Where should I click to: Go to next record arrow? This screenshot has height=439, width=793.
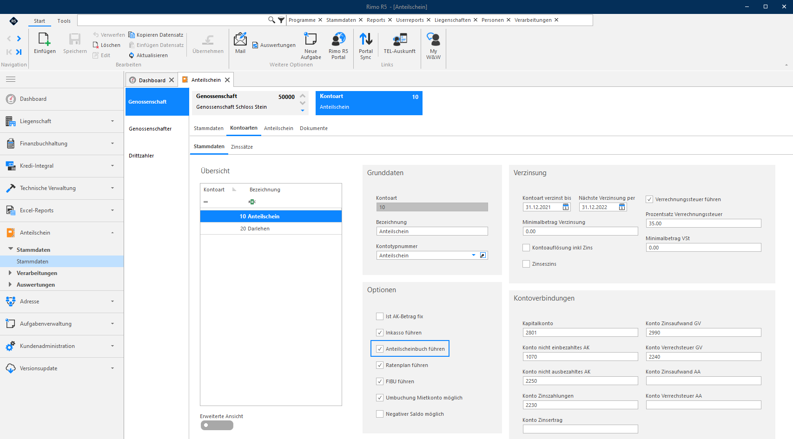coord(19,39)
